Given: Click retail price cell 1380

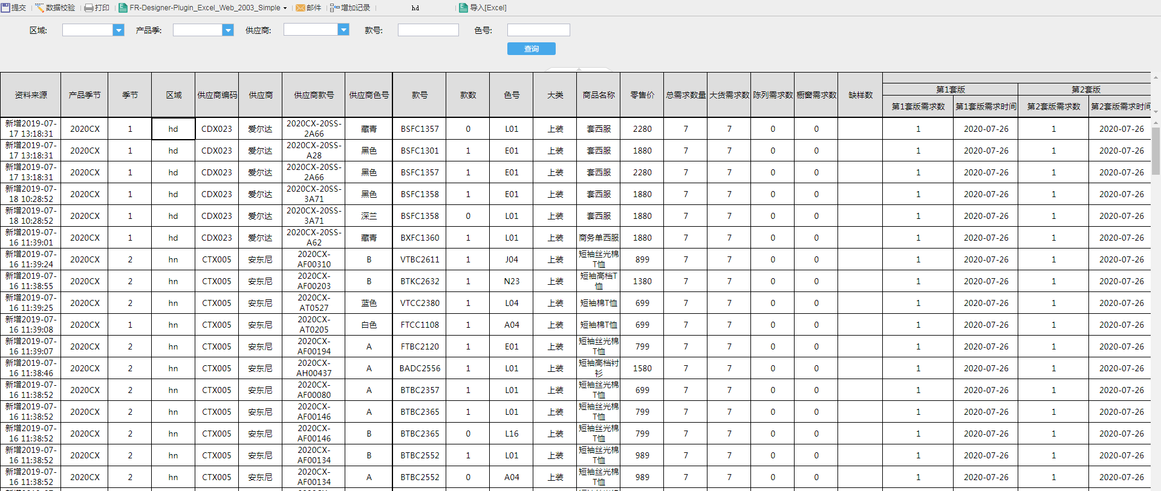Looking at the screenshot, I should [x=642, y=281].
